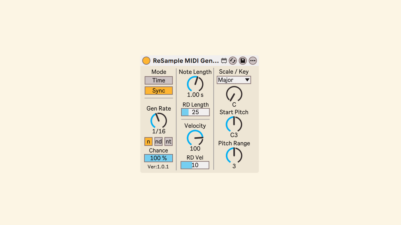
Task: Open the device preset calendar icon
Action: (224, 61)
